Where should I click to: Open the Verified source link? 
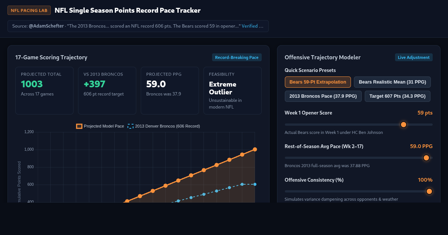tap(252, 26)
